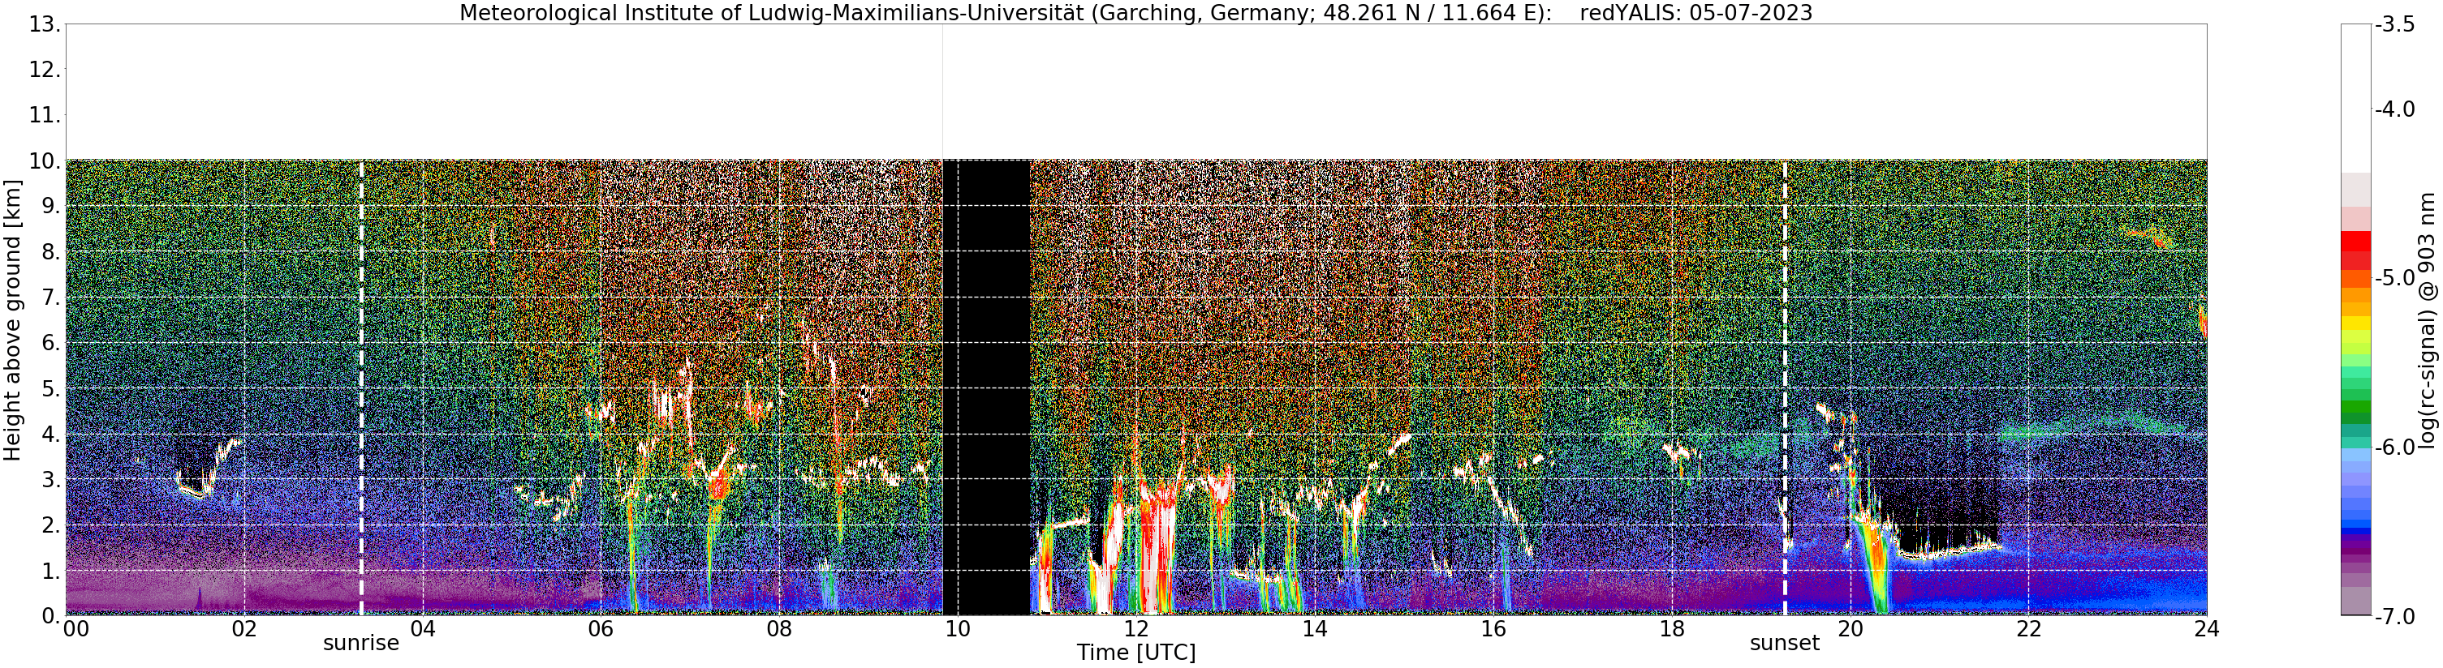Click the y-axis tick label '1.'

point(51,572)
